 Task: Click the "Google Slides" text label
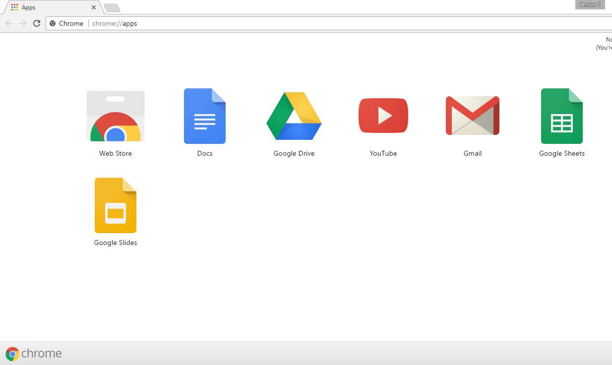point(116,243)
